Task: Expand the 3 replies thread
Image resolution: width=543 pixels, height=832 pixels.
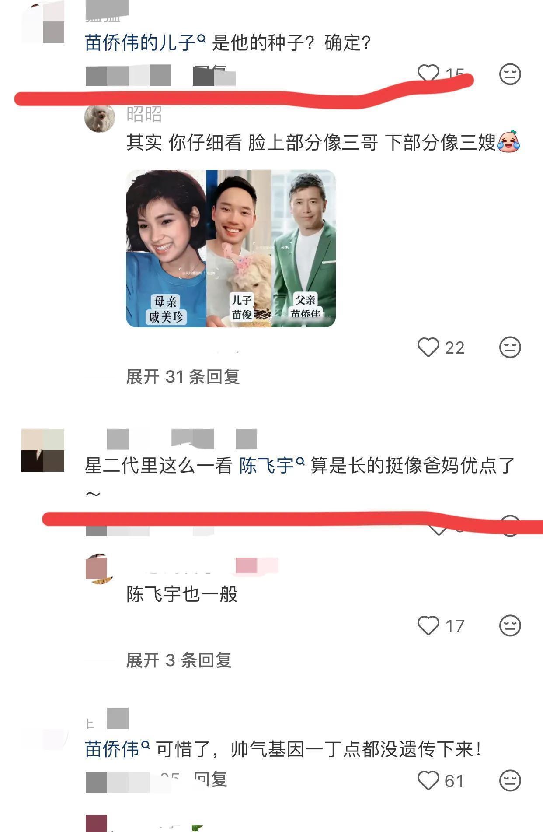Action: [x=178, y=660]
